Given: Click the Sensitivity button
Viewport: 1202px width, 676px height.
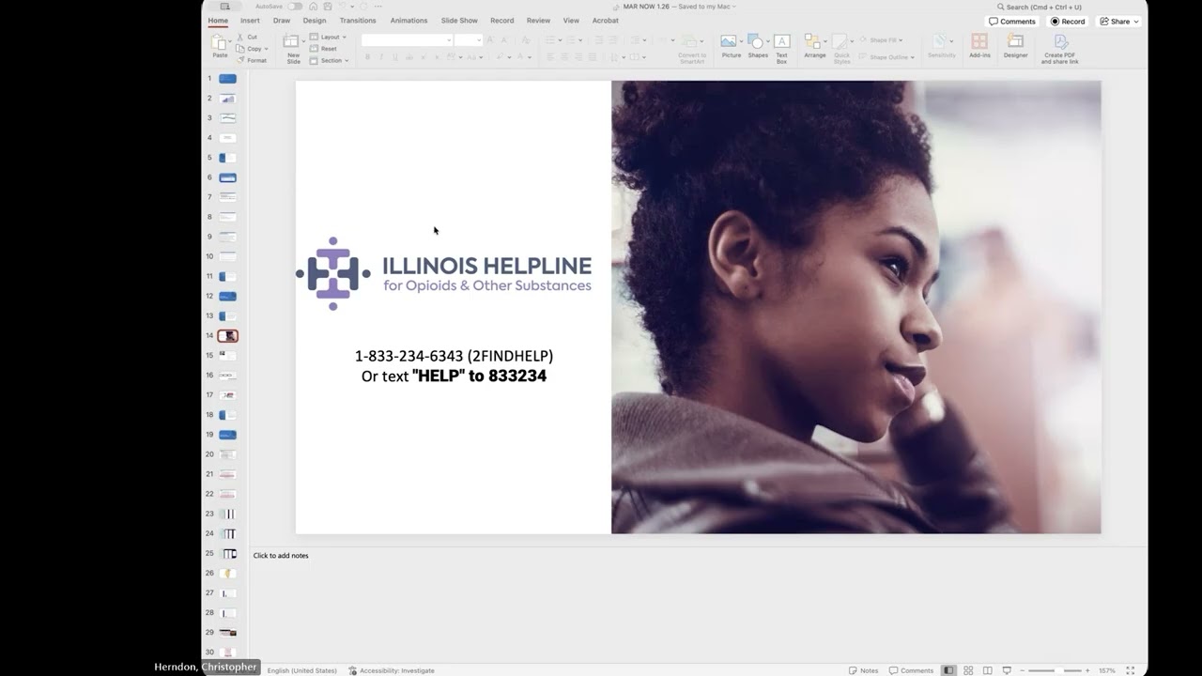Looking at the screenshot, I should click(x=941, y=47).
